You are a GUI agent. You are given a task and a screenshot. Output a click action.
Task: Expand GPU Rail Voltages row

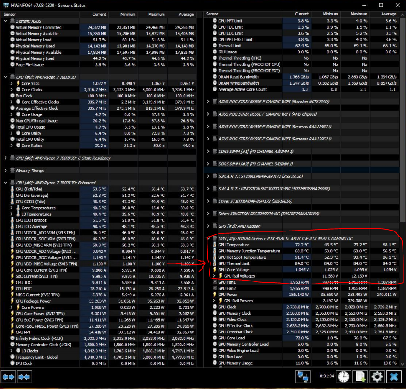coord(214,276)
